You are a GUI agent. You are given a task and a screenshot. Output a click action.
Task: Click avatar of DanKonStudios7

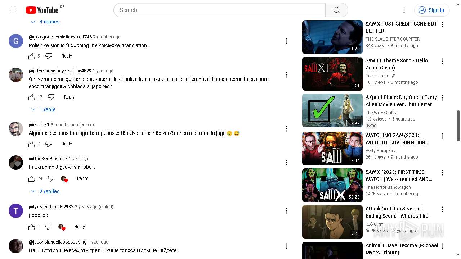pyautogui.click(x=16, y=163)
